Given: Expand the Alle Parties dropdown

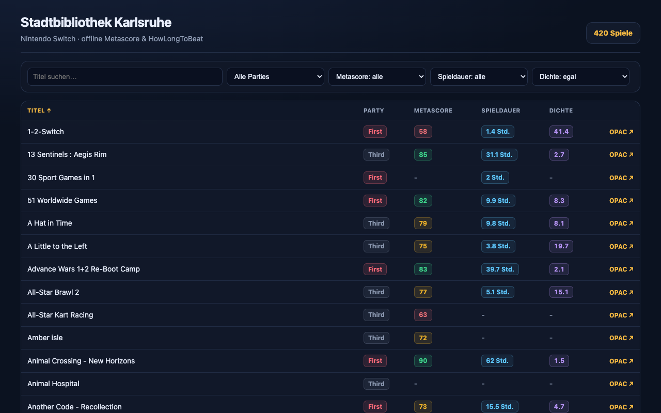Looking at the screenshot, I should [275, 76].
